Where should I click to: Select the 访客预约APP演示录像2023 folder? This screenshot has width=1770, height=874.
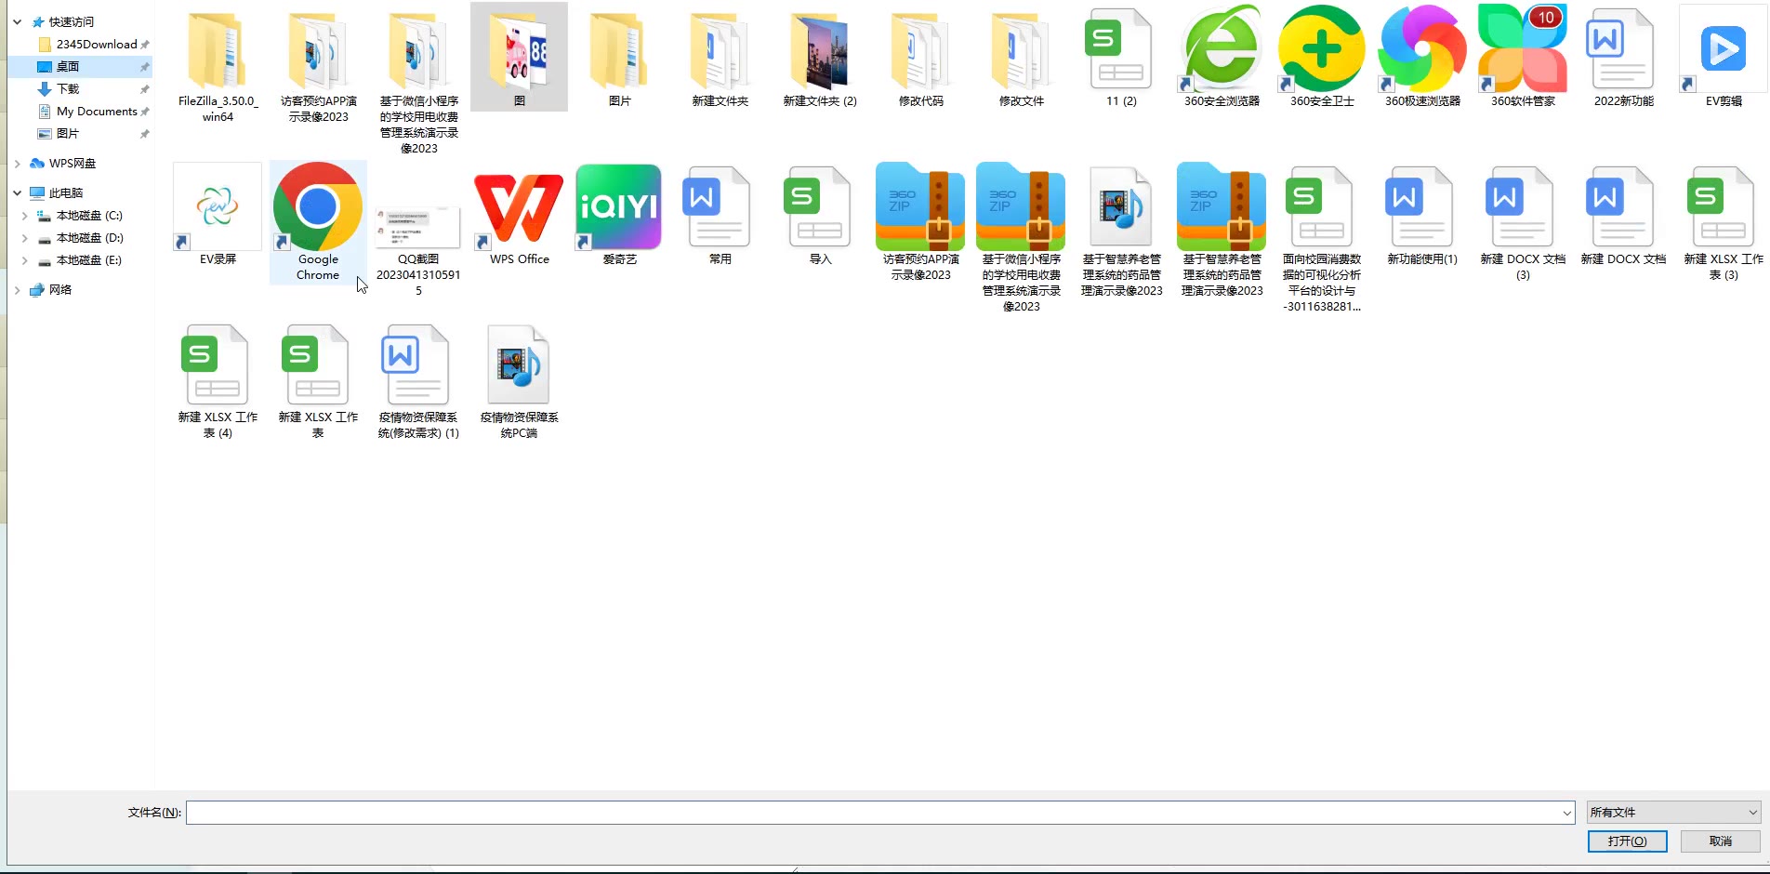pyautogui.click(x=318, y=65)
